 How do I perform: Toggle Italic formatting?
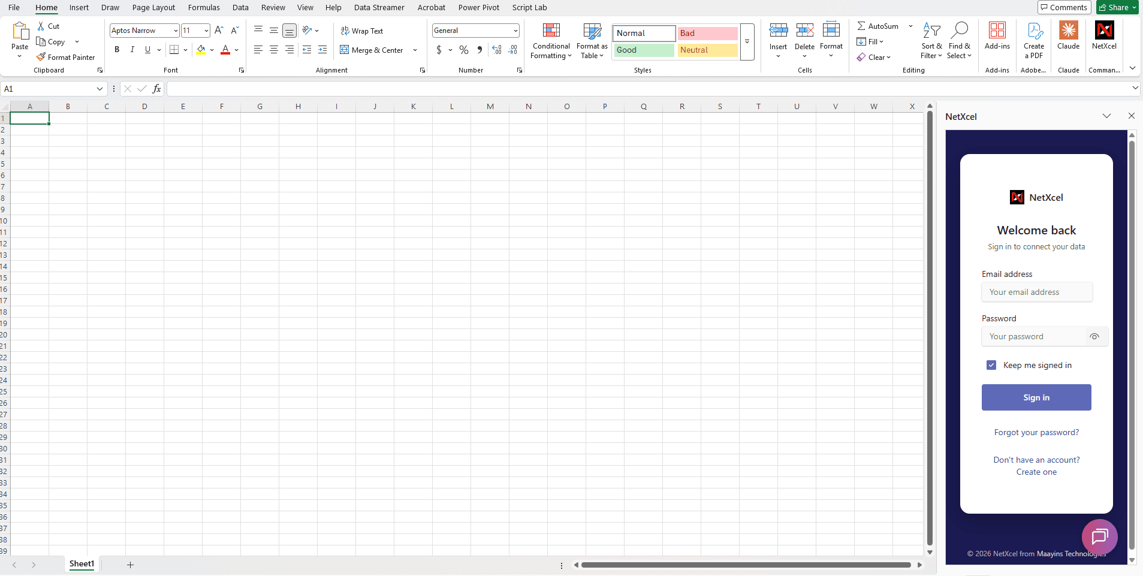click(132, 50)
